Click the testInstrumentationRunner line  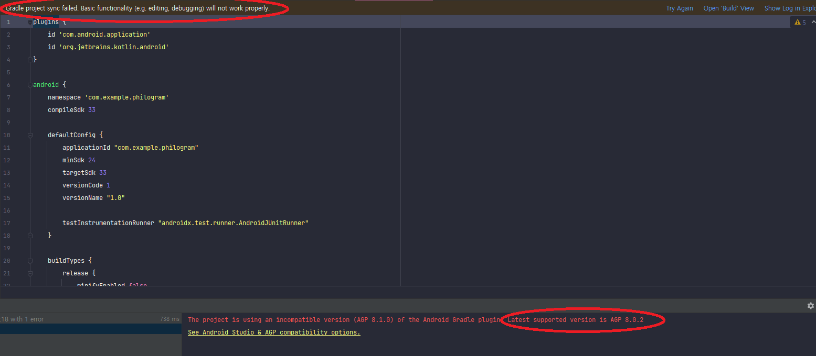[185, 223]
